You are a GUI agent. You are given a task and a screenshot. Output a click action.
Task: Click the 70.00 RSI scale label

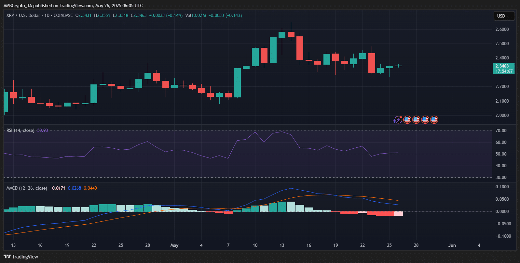coord(501,131)
